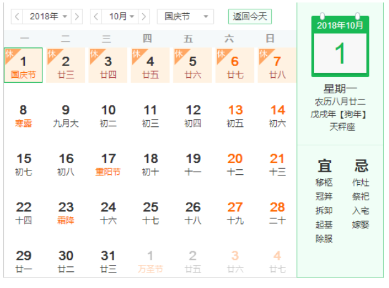
Task: Select October 5 廿六
Action: pos(193,65)
